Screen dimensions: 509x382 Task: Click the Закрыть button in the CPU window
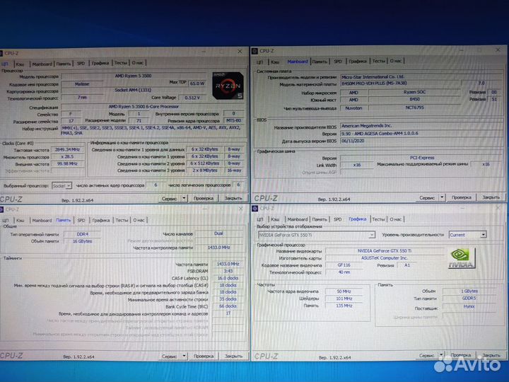[233, 198]
